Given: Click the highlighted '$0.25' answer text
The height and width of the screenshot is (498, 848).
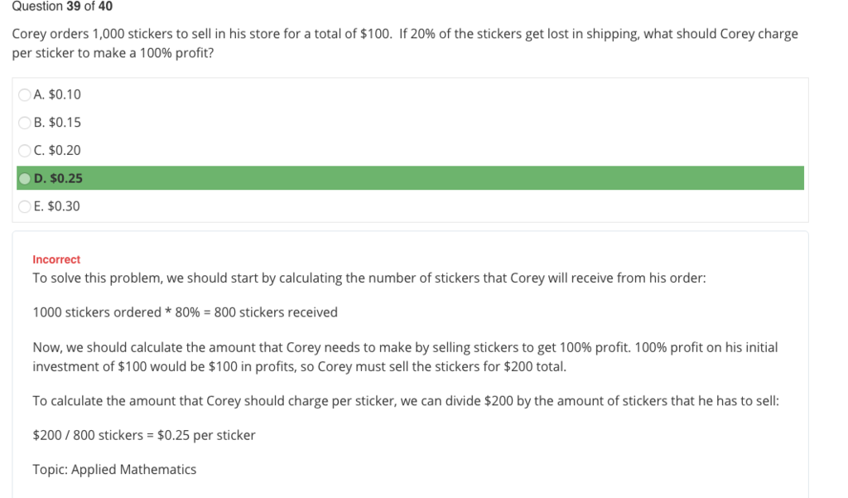Looking at the screenshot, I should 58,178.
